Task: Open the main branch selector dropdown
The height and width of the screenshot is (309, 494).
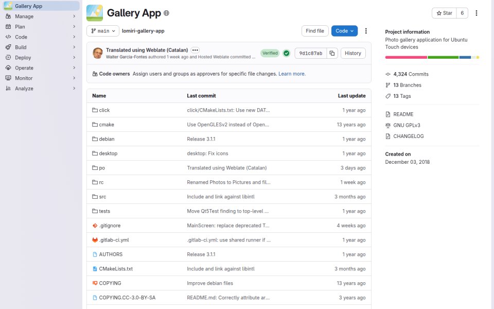Action: (x=103, y=31)
